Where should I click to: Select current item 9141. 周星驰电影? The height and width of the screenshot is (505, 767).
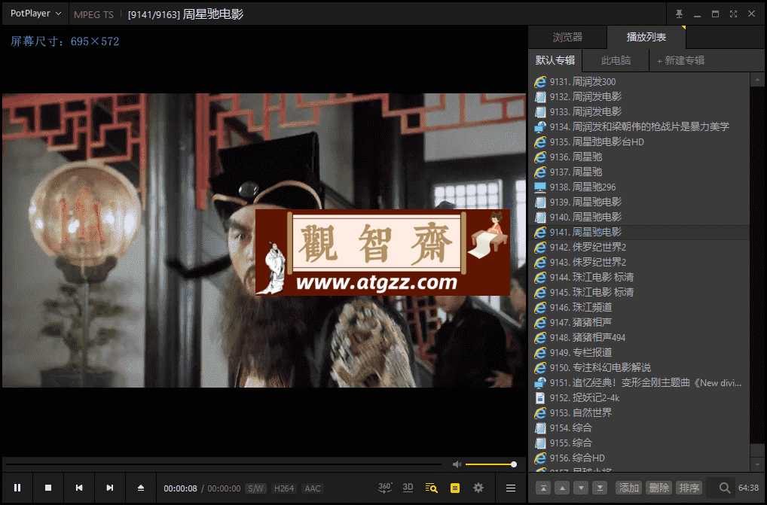point(639,232)
